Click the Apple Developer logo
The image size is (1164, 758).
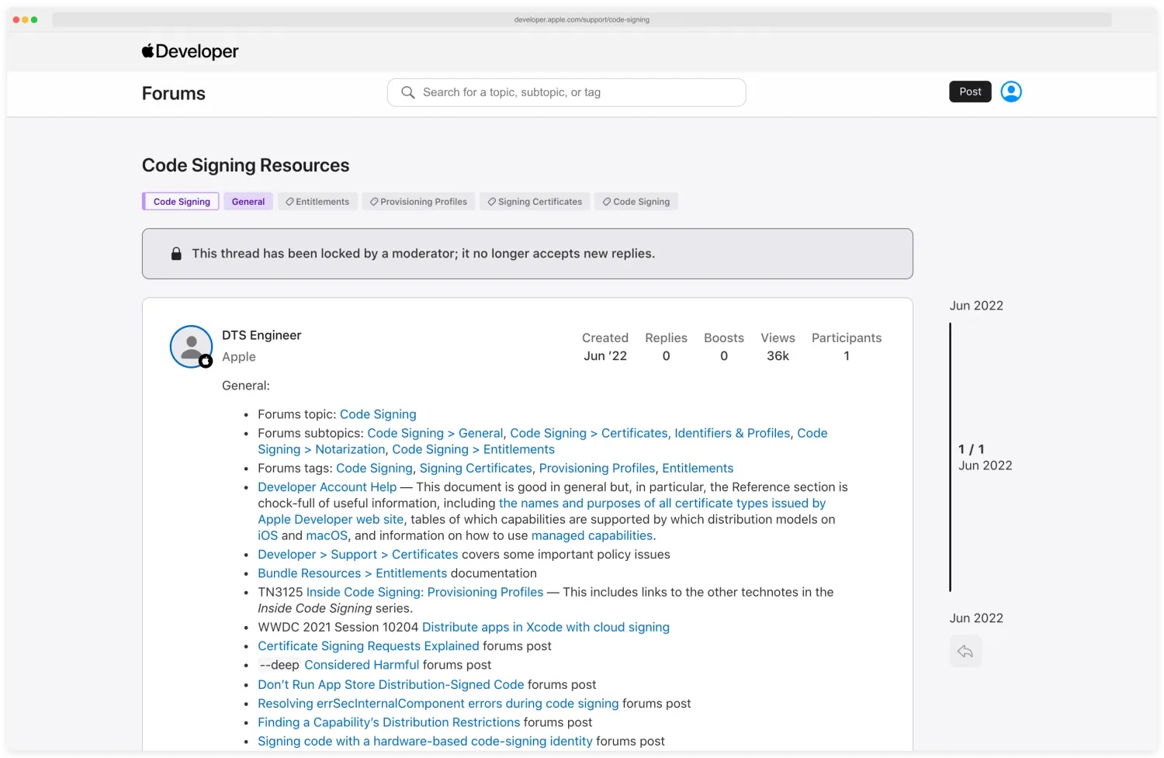pos(190,51)
